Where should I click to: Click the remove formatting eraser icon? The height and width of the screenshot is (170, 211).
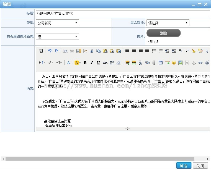119,62
